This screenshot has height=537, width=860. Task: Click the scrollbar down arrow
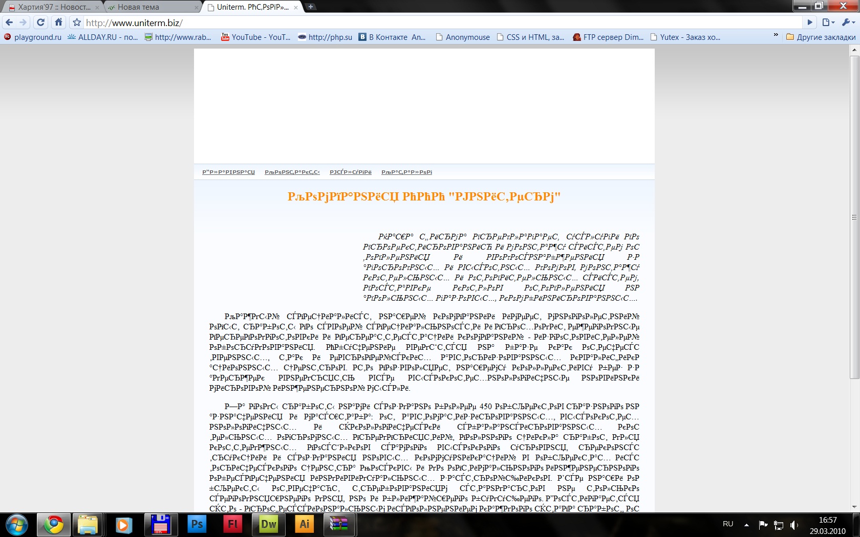pyautogui.click(x=854, y=507)
